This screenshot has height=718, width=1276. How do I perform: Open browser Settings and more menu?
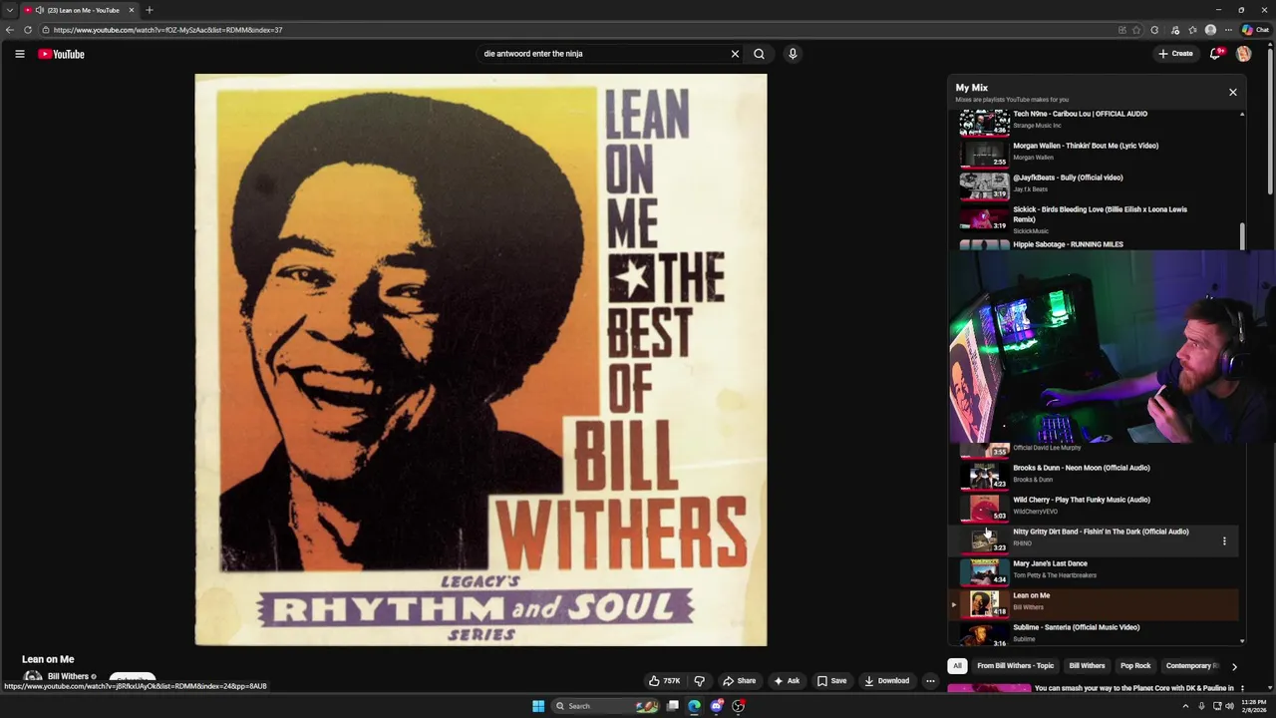click(1228, 30)
